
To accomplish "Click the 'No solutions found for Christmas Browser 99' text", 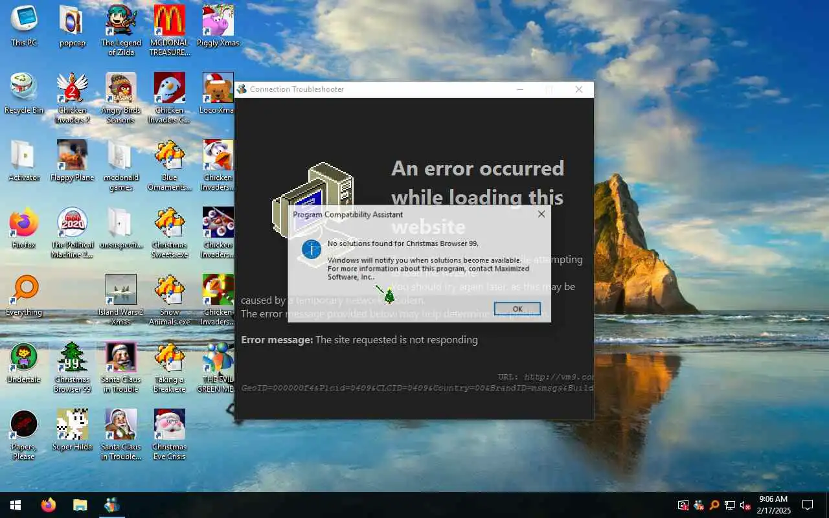I will pos(403,243).
